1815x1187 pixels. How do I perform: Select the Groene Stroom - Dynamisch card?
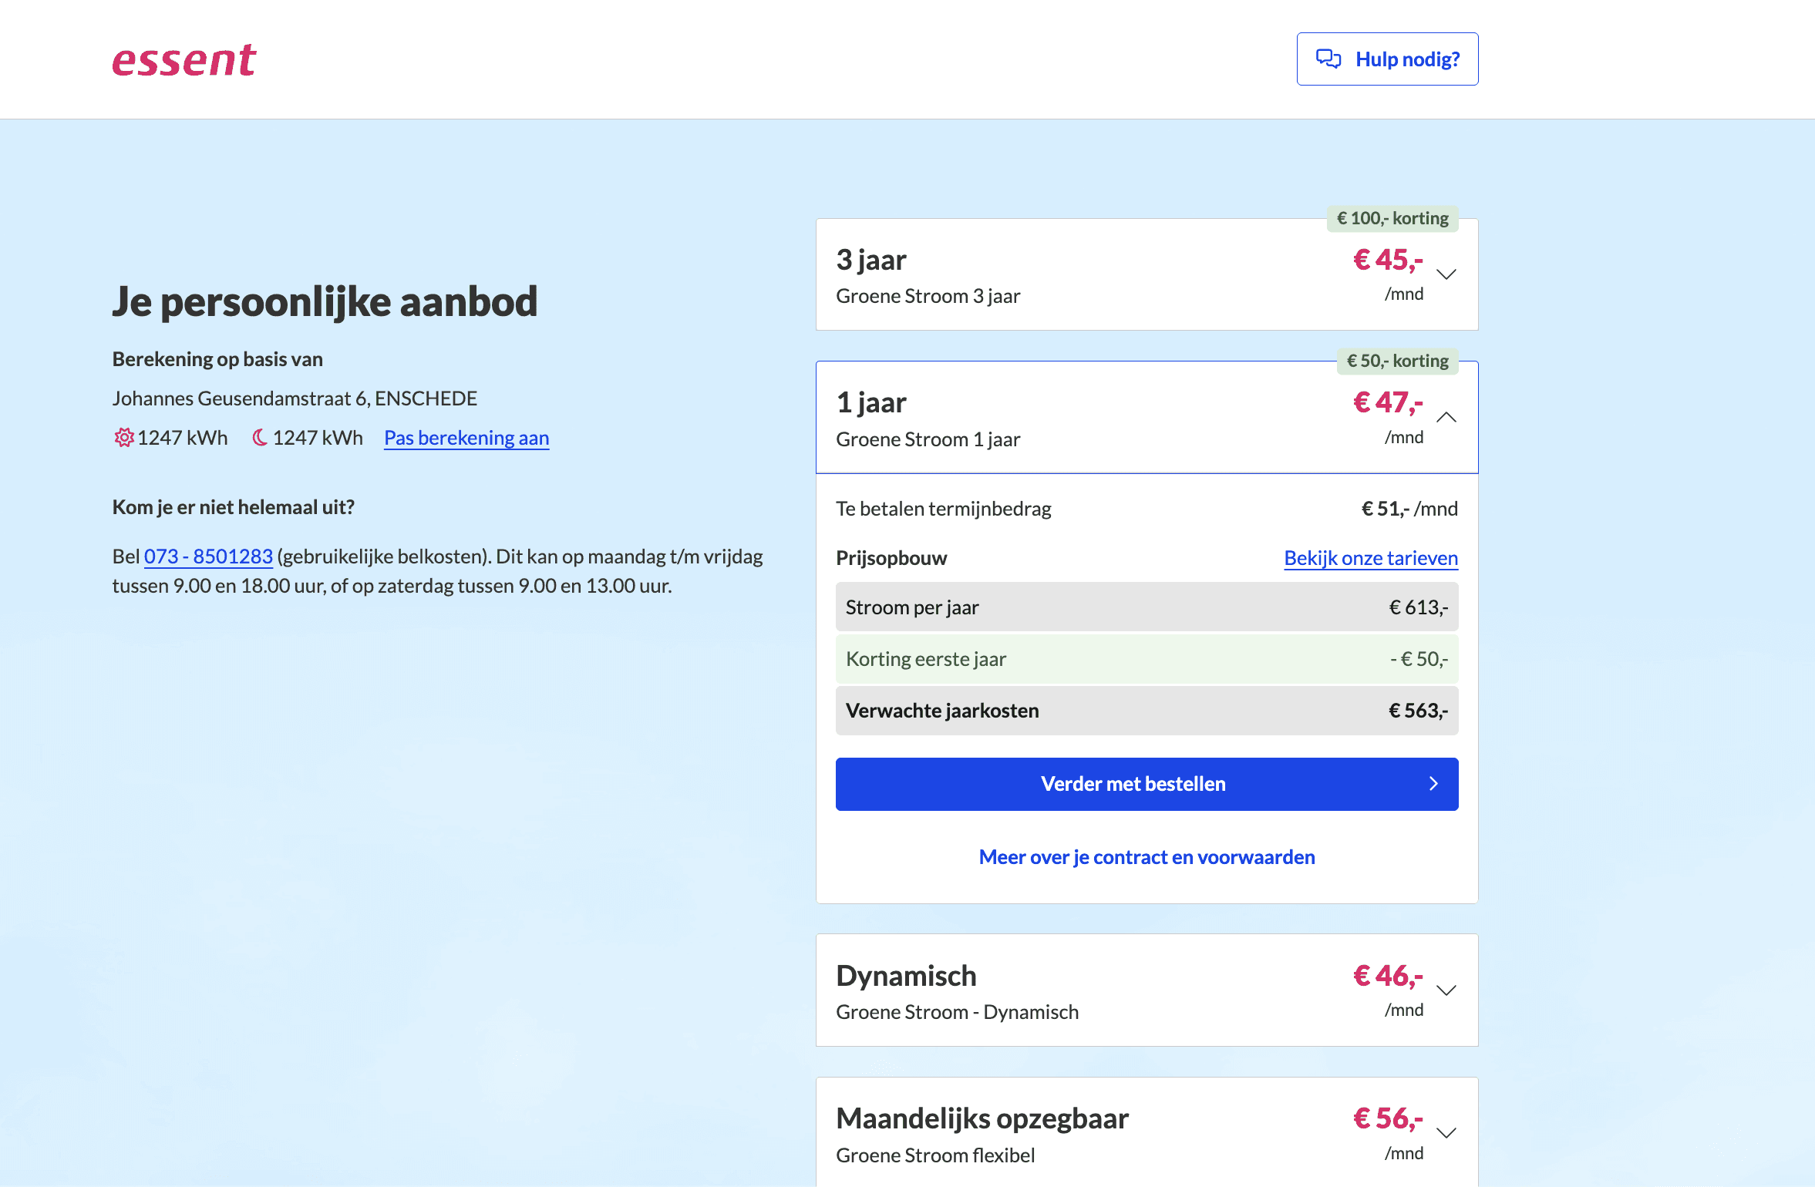1079,991
